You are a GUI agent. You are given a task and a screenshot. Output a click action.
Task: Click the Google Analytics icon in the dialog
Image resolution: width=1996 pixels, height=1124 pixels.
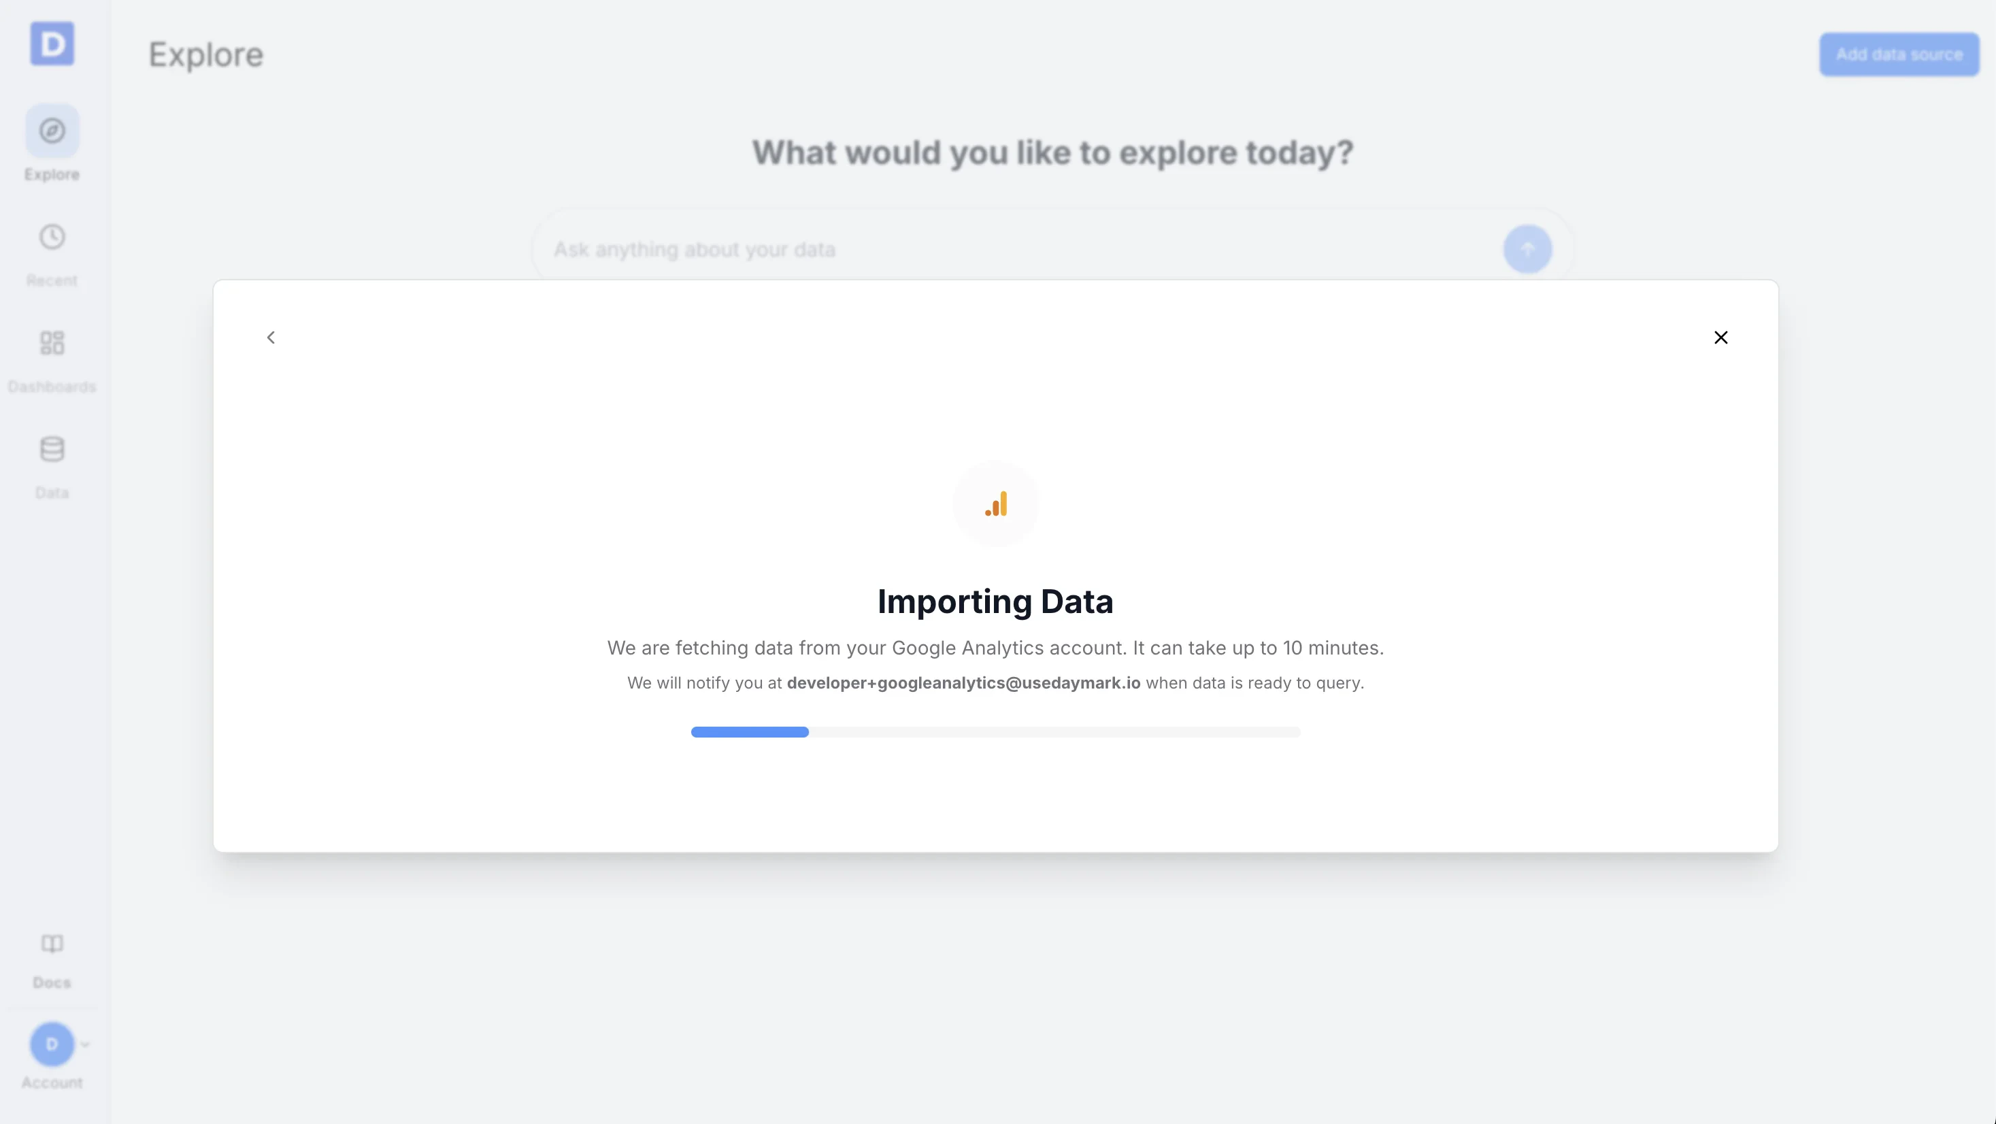coord(996,504)
